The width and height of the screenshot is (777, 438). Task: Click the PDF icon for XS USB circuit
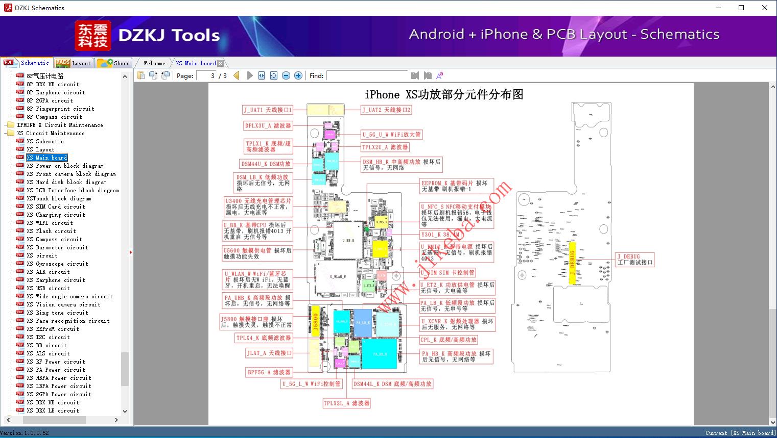[20, 288]
